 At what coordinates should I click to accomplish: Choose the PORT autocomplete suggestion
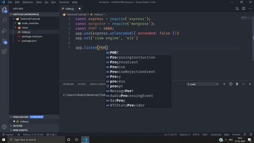coord(139,52)
